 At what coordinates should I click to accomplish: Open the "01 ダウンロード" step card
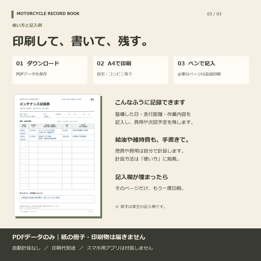(50, 70)
